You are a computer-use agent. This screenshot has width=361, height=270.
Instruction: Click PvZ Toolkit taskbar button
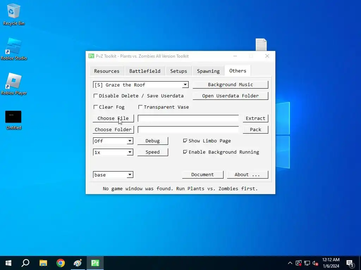95,263
